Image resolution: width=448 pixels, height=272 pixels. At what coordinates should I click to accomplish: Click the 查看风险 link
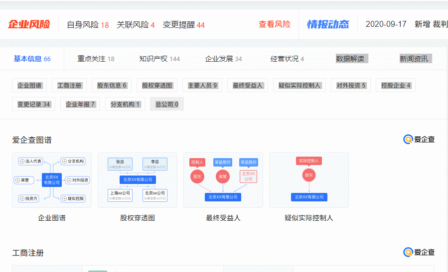point(274,24)
